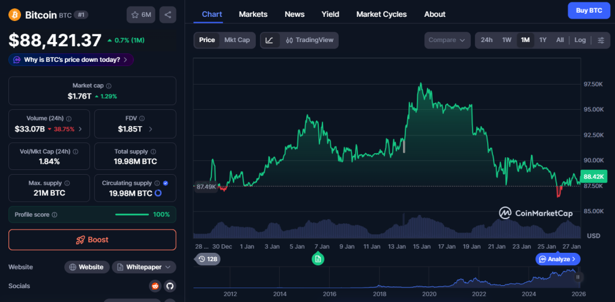The height and width of the screenshot is (302, 615).
Task: Switch chart to Mkt Cap
Action: 237,40
